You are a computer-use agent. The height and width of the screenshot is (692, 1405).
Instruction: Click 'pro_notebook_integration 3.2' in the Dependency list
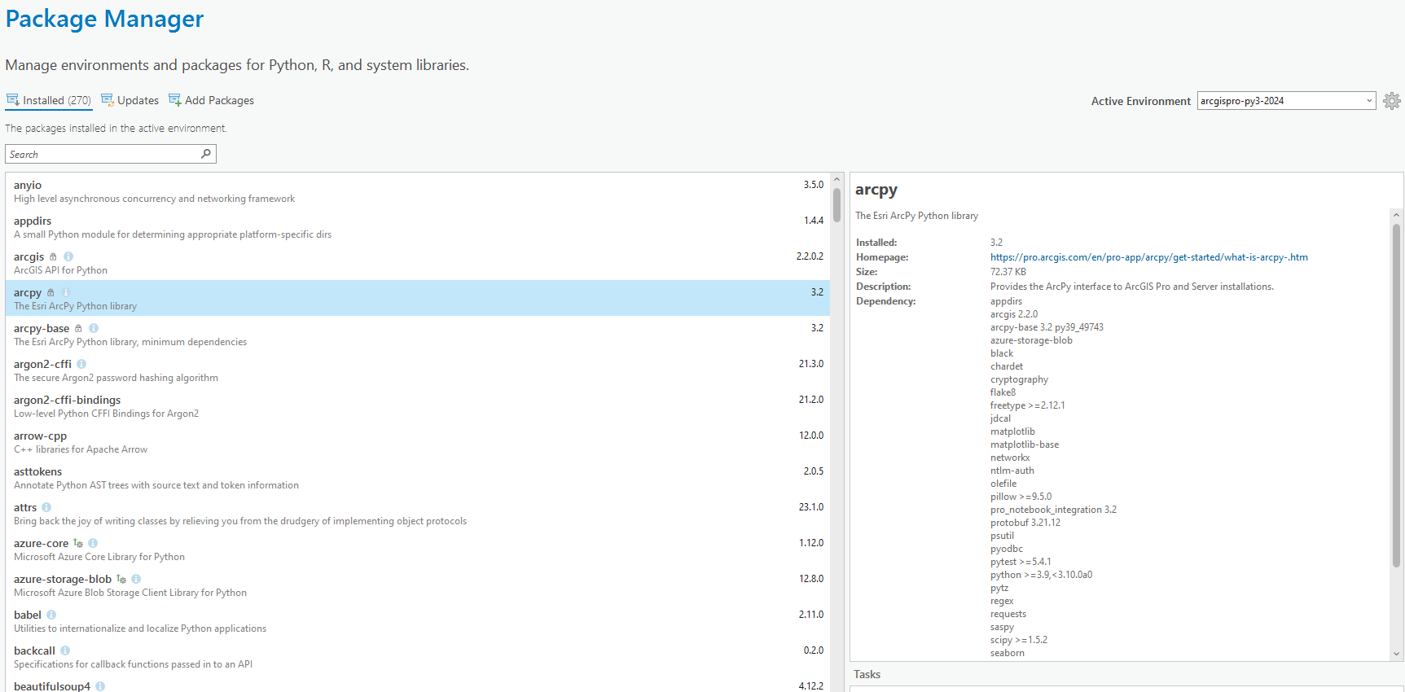pos(1053,510)
